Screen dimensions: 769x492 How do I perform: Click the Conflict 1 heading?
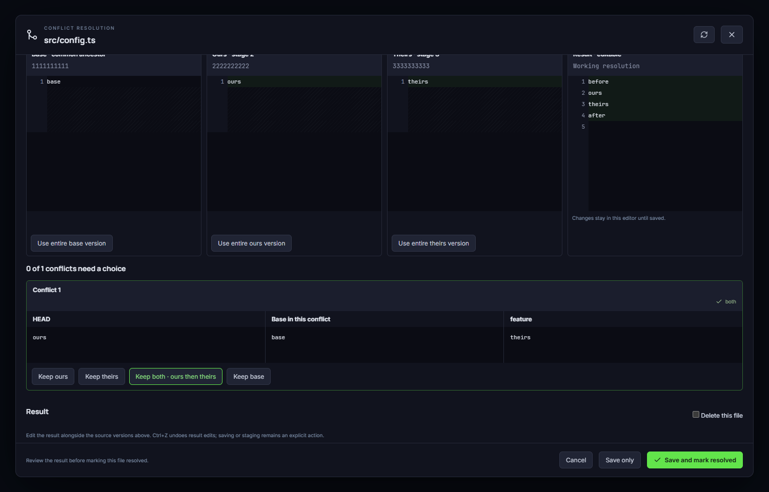click(47, 290)
